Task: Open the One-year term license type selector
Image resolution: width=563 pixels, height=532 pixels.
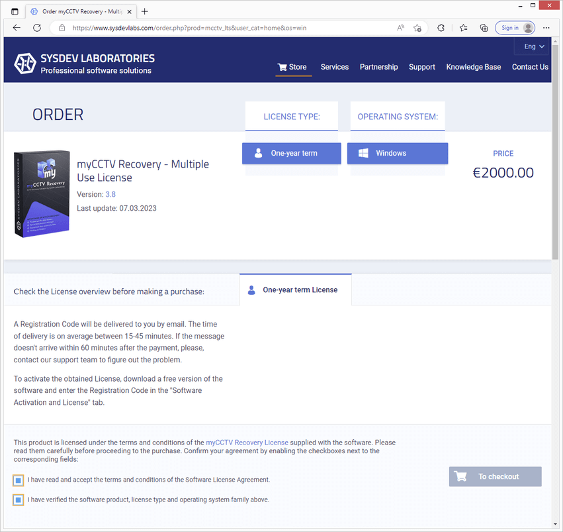Action: point(292,153)
